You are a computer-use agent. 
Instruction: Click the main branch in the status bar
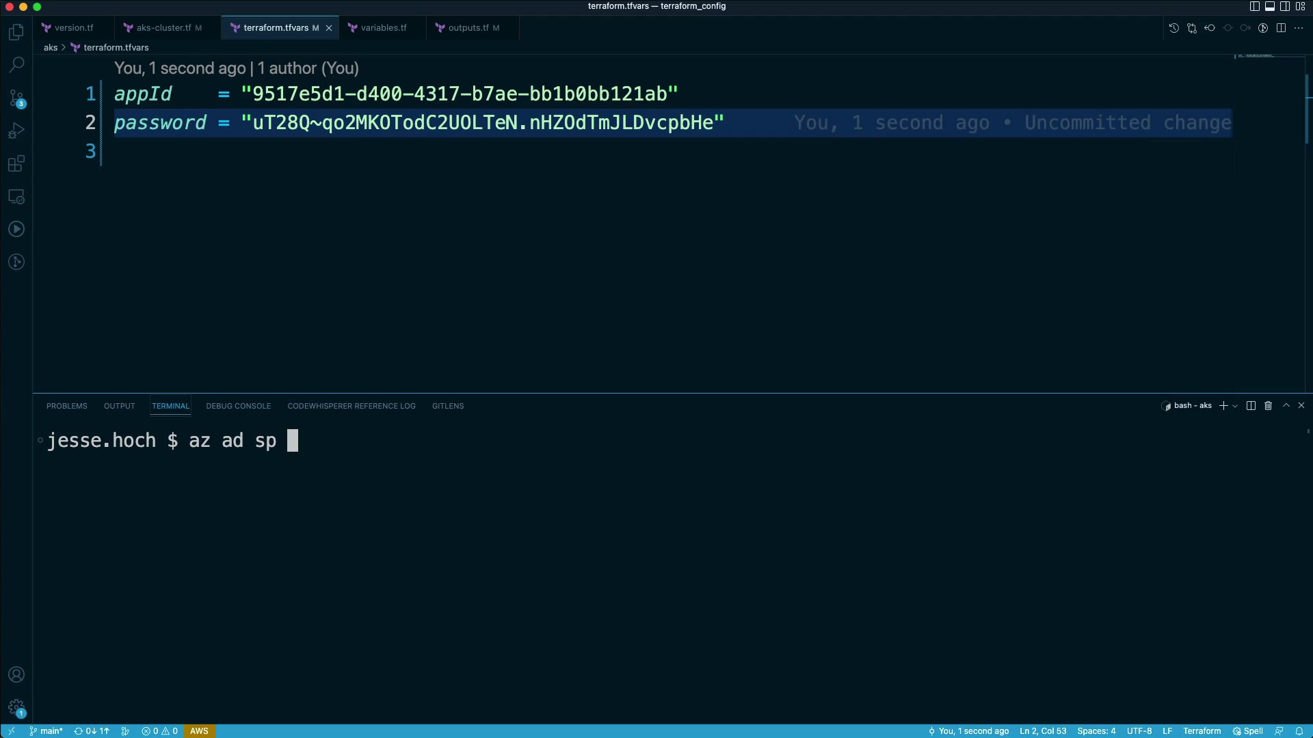click(x=47, y=731)
